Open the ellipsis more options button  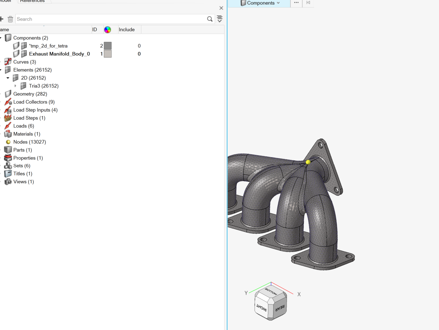coord(296,3)
